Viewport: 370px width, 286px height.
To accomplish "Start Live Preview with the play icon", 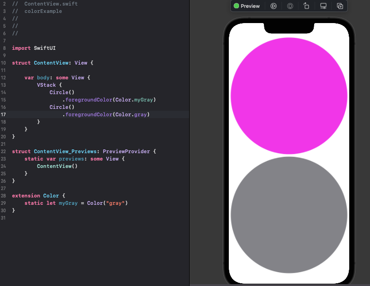I will [x=274, y=6].
